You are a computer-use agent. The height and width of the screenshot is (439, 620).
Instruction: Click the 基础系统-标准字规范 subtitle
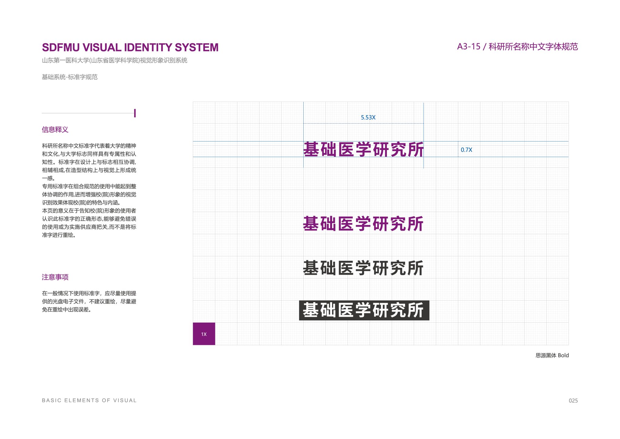(70, 77)
